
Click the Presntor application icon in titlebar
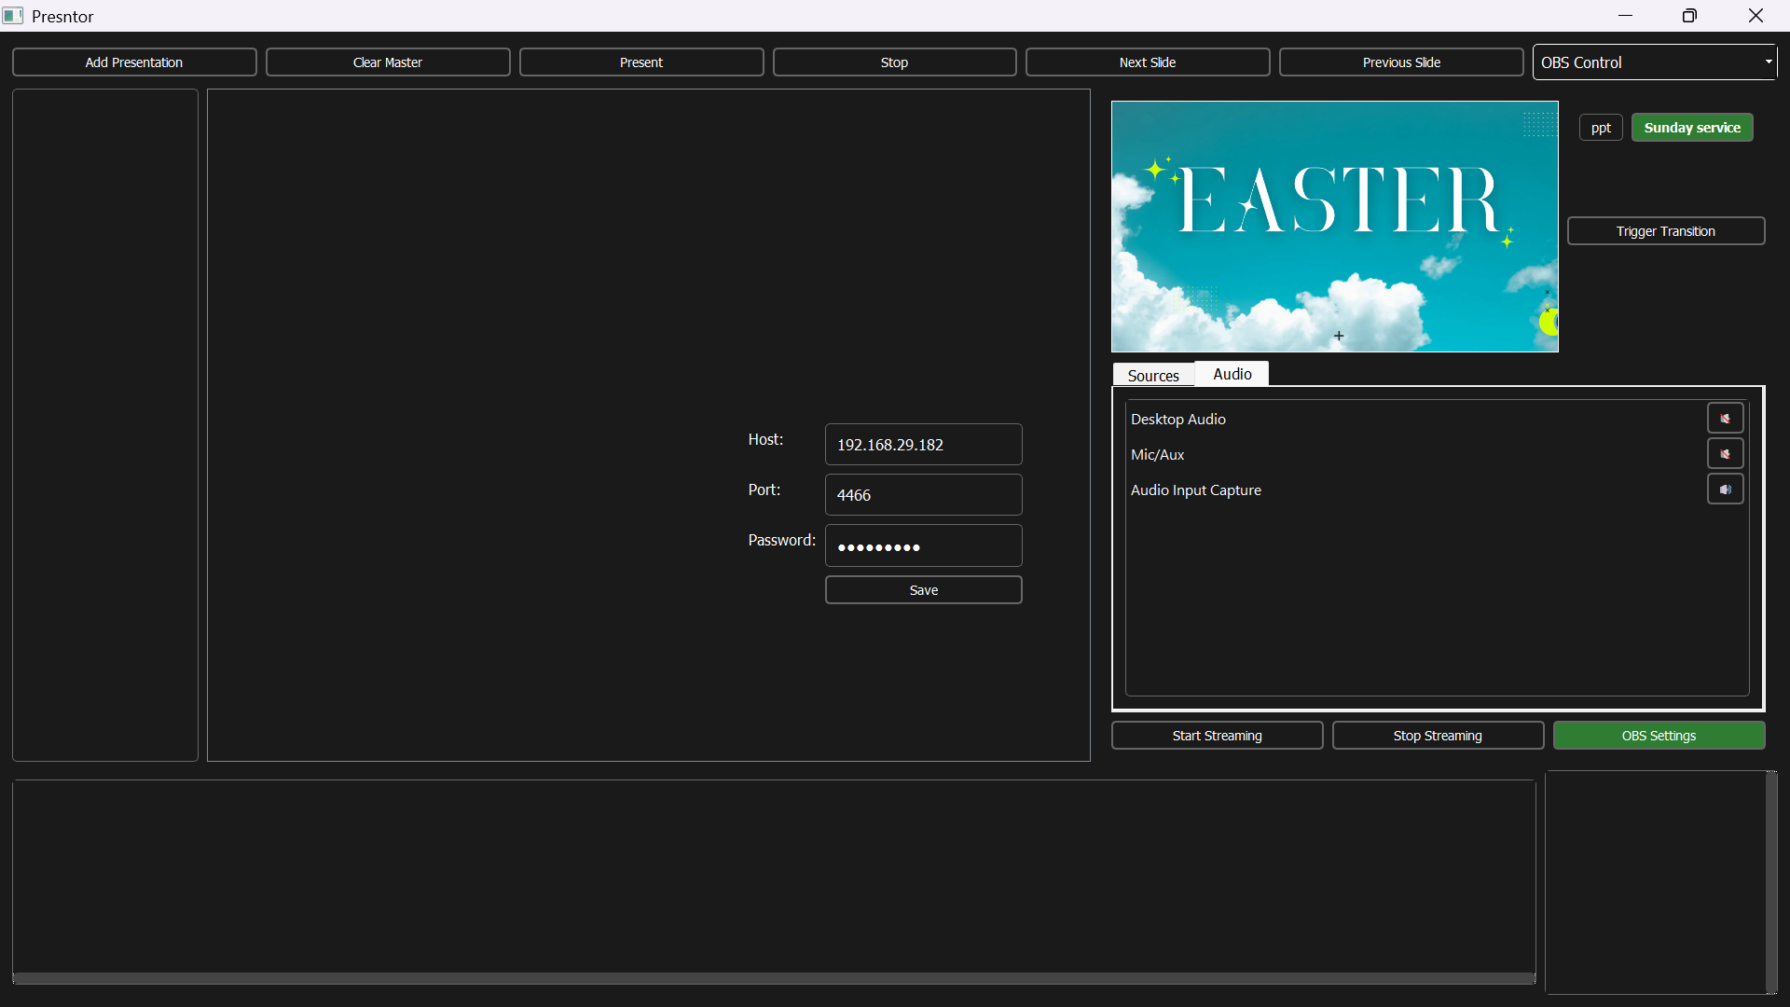click(x=13, y=16)
